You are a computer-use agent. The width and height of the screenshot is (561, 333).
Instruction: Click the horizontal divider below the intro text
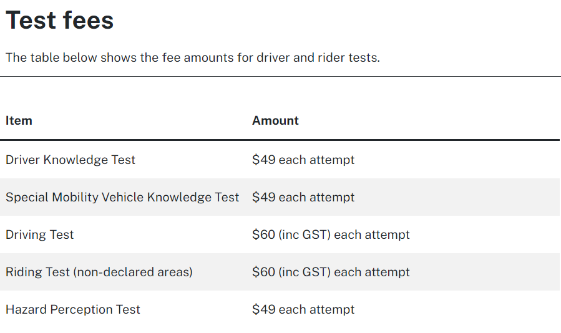pos(281,76)
